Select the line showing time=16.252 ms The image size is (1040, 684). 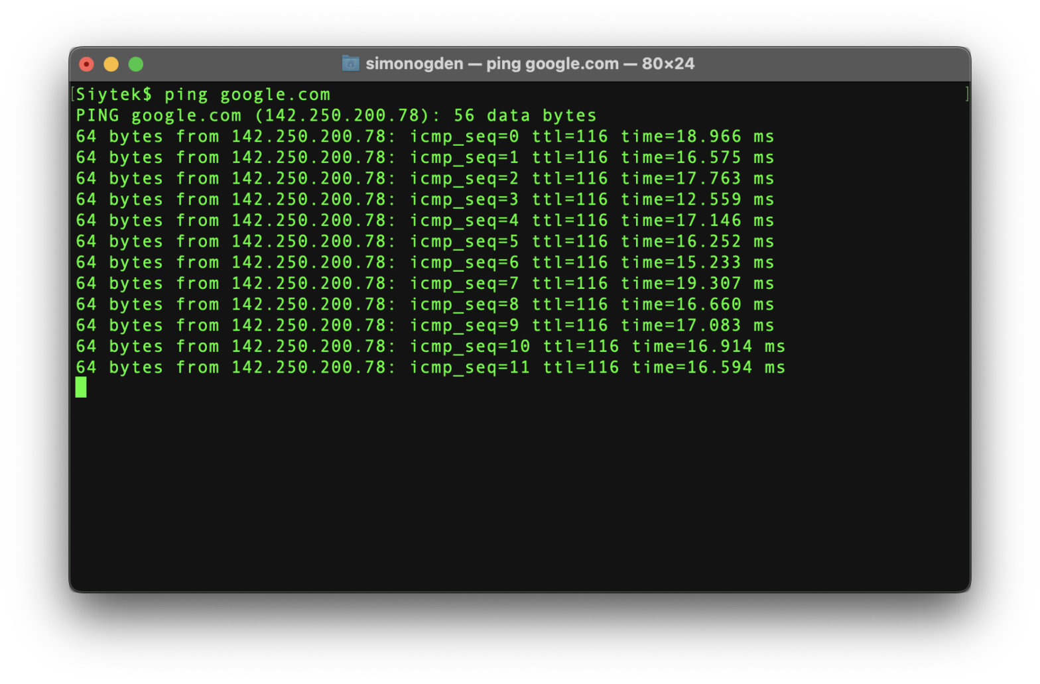point(424,242)
